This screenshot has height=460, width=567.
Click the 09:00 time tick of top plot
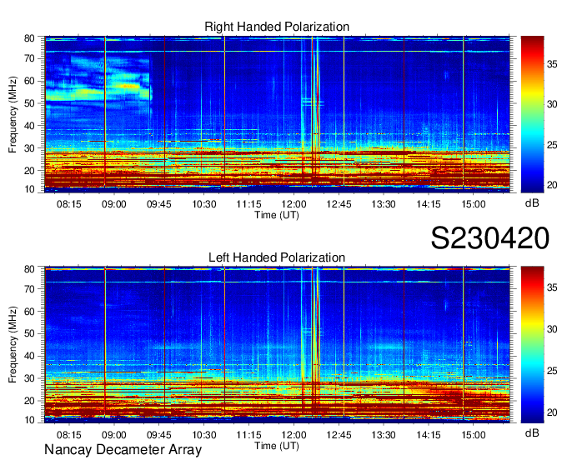pyautogui.click(x=114, y=204)
